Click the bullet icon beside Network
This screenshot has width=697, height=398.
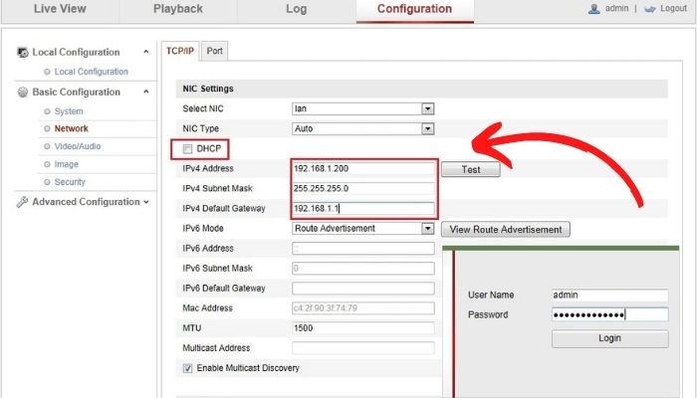(x=47, y=128)
